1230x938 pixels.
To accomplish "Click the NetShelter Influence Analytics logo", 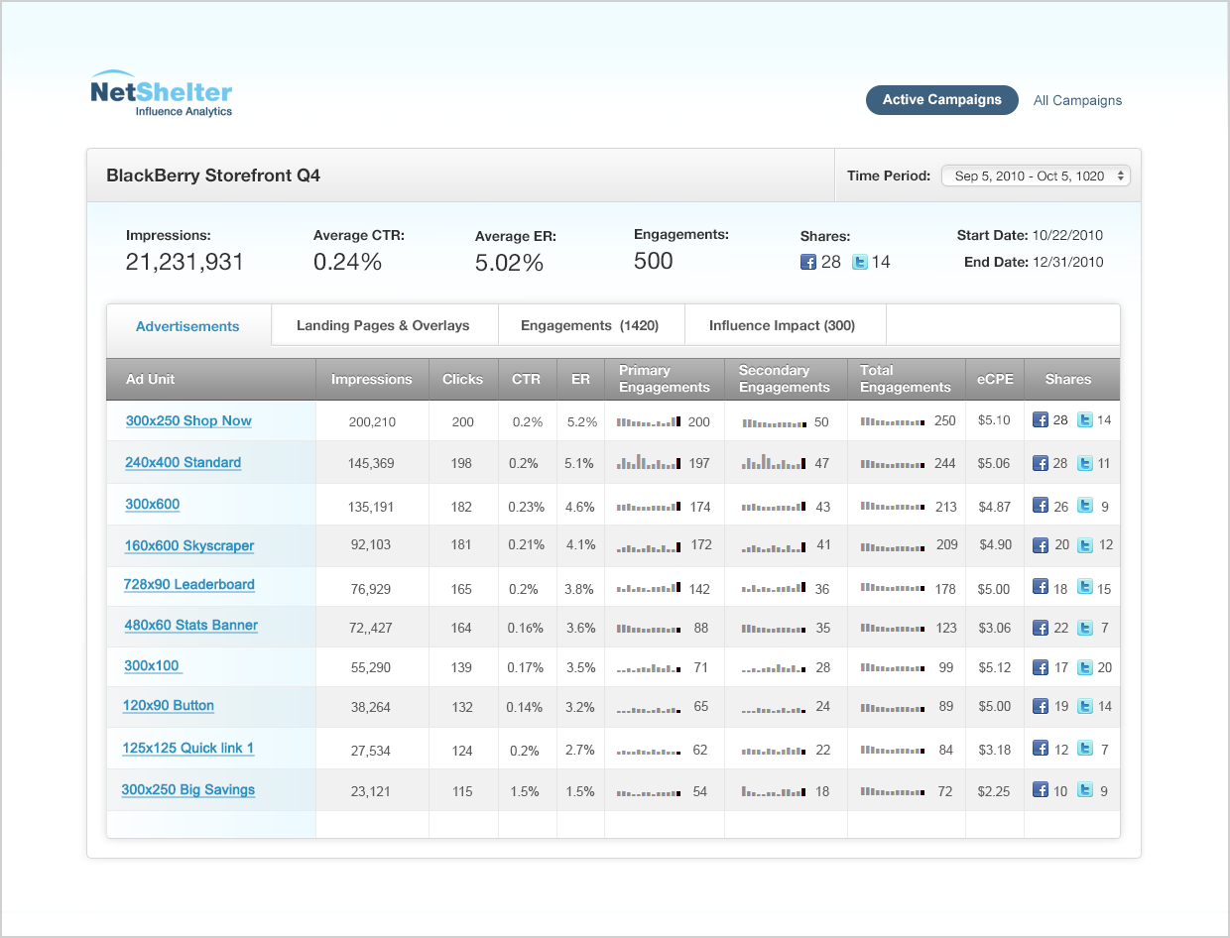I will (162, 94).
